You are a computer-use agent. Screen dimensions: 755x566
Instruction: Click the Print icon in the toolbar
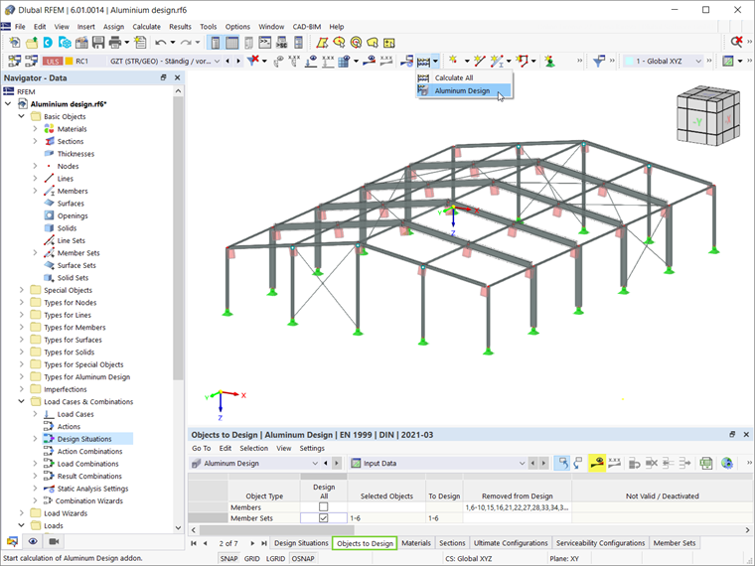(115, 43)
